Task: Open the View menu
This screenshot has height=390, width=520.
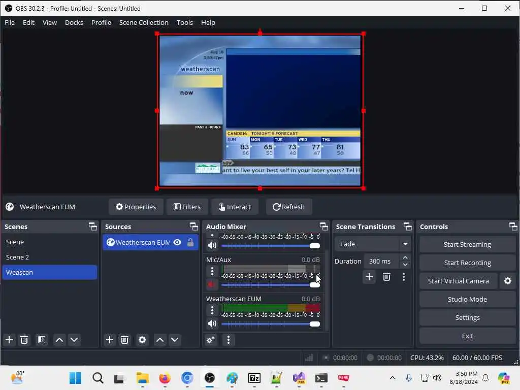Action: pos(50,22)
